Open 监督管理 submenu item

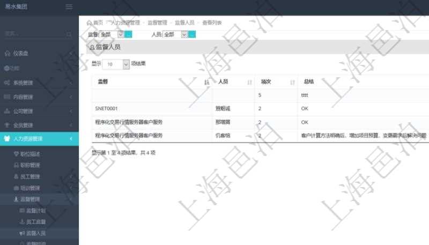(x=30, y=199)
